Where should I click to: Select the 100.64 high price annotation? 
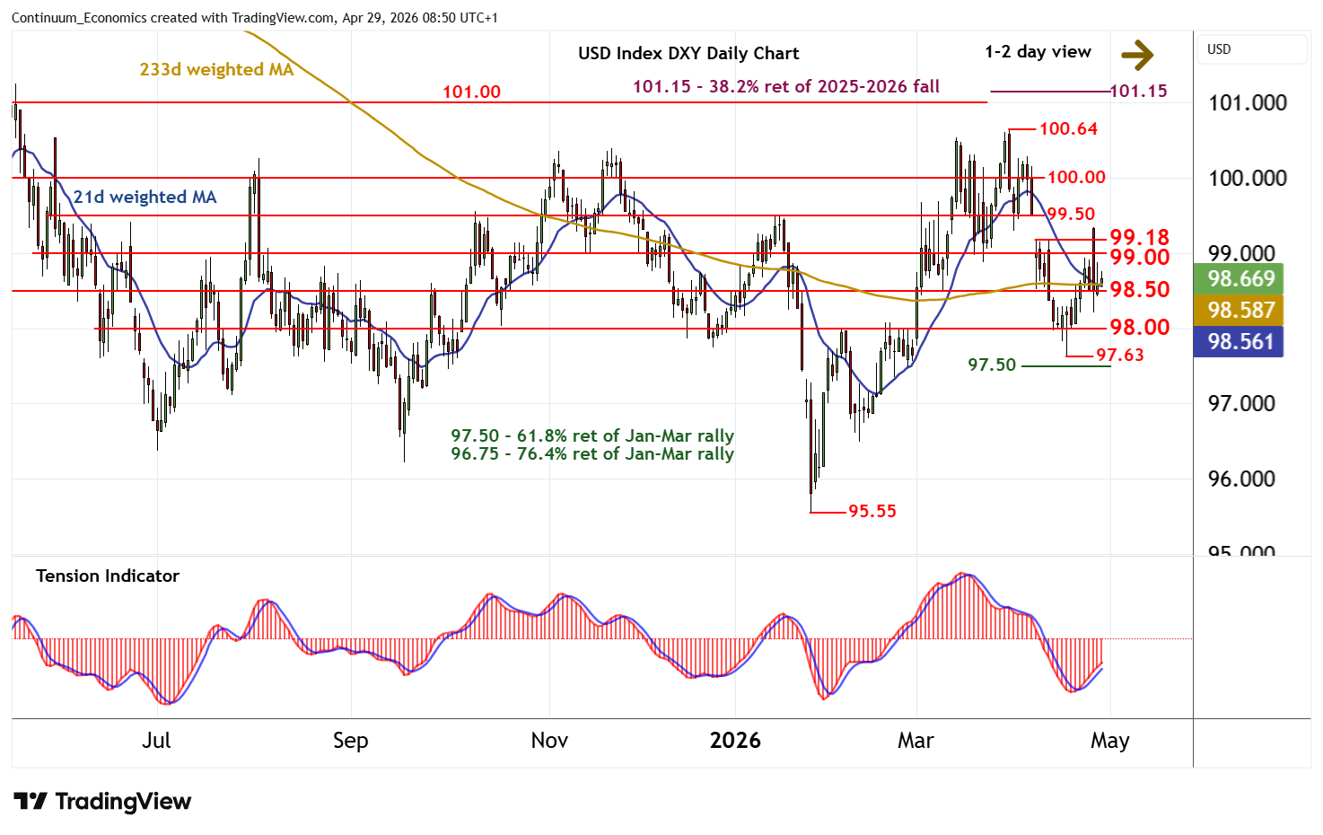click(1068, 128)
